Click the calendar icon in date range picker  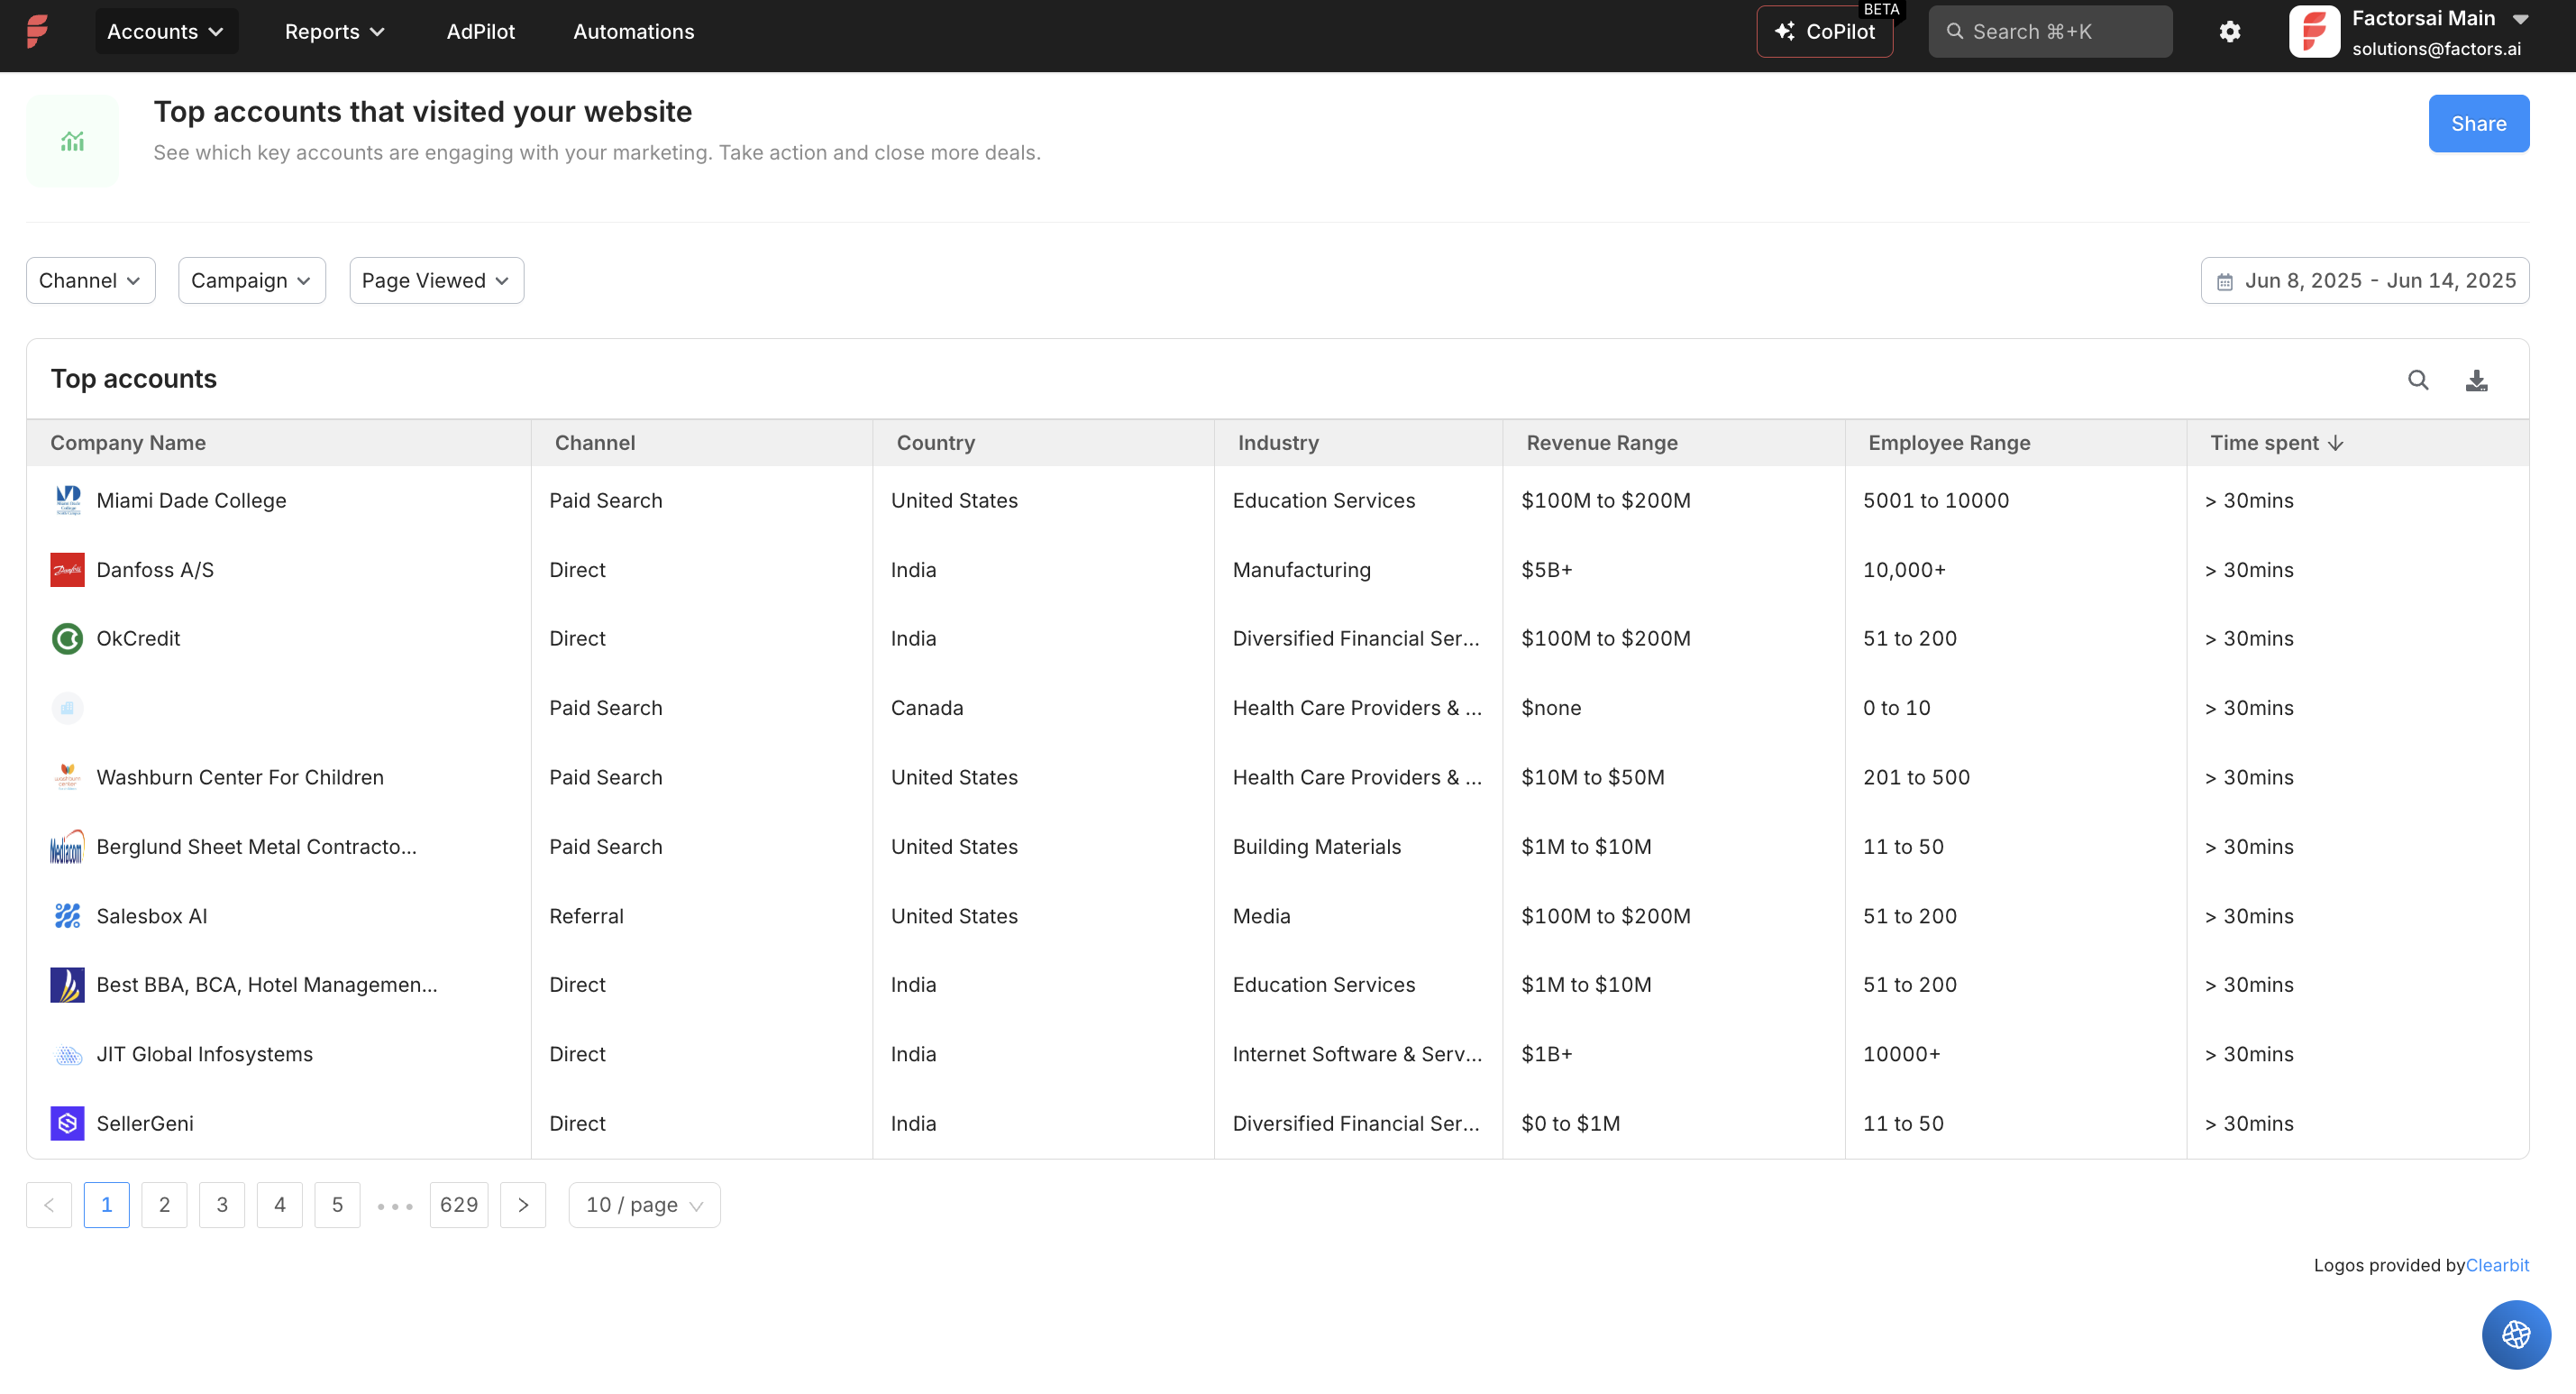pyautogui.click(x=2225, y=280)
